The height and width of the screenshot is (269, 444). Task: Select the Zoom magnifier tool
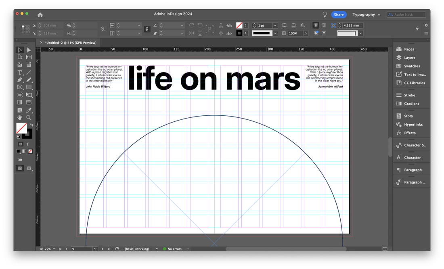[29, 117]
